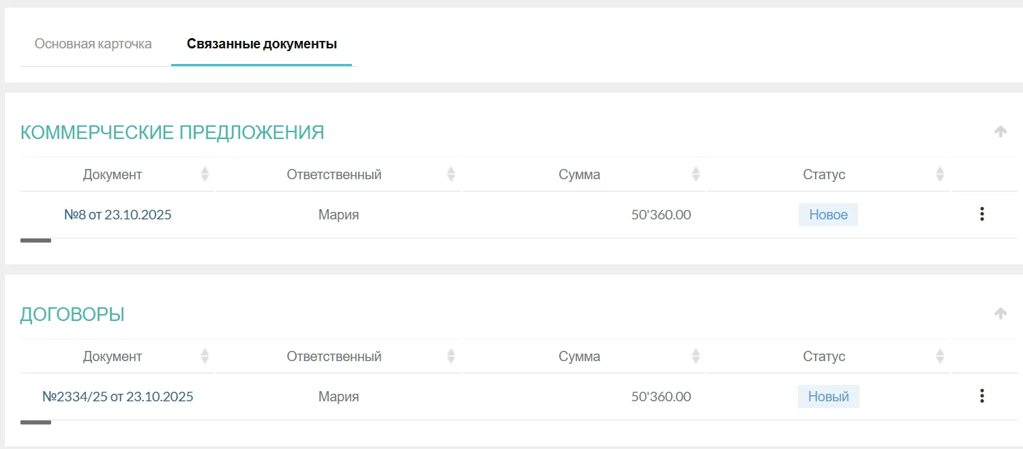Collapse Договоры section with up arrow
This screenshot has height=449, width=1023.
tap(1000, 313)
